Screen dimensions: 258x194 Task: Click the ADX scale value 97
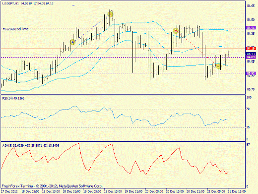(x=248, y=145)
